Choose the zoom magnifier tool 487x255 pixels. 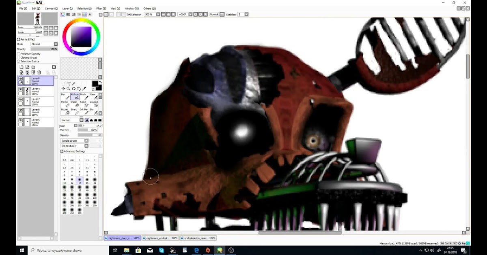click(69, 89)
